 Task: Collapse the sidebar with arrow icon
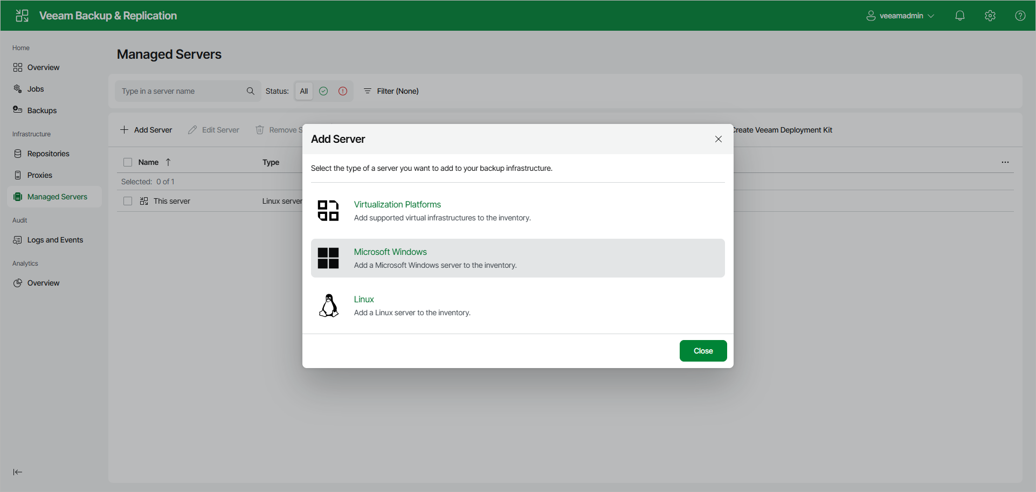18,472
